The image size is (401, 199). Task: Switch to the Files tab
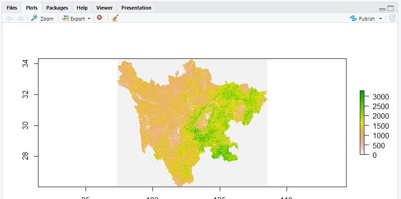click(x=11, y=8)
